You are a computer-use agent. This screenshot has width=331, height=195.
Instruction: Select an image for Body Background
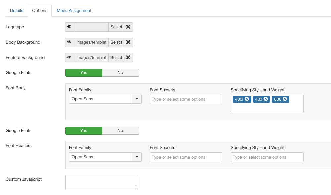click(116, 42)
